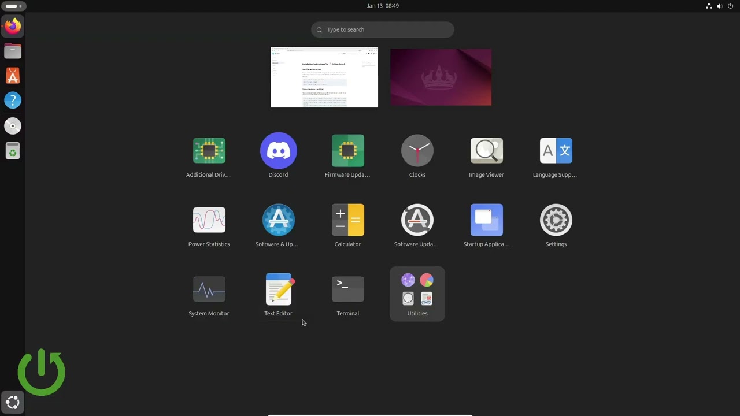Open the power icon in system menu
740x416 pixels.
pos(731,6)
